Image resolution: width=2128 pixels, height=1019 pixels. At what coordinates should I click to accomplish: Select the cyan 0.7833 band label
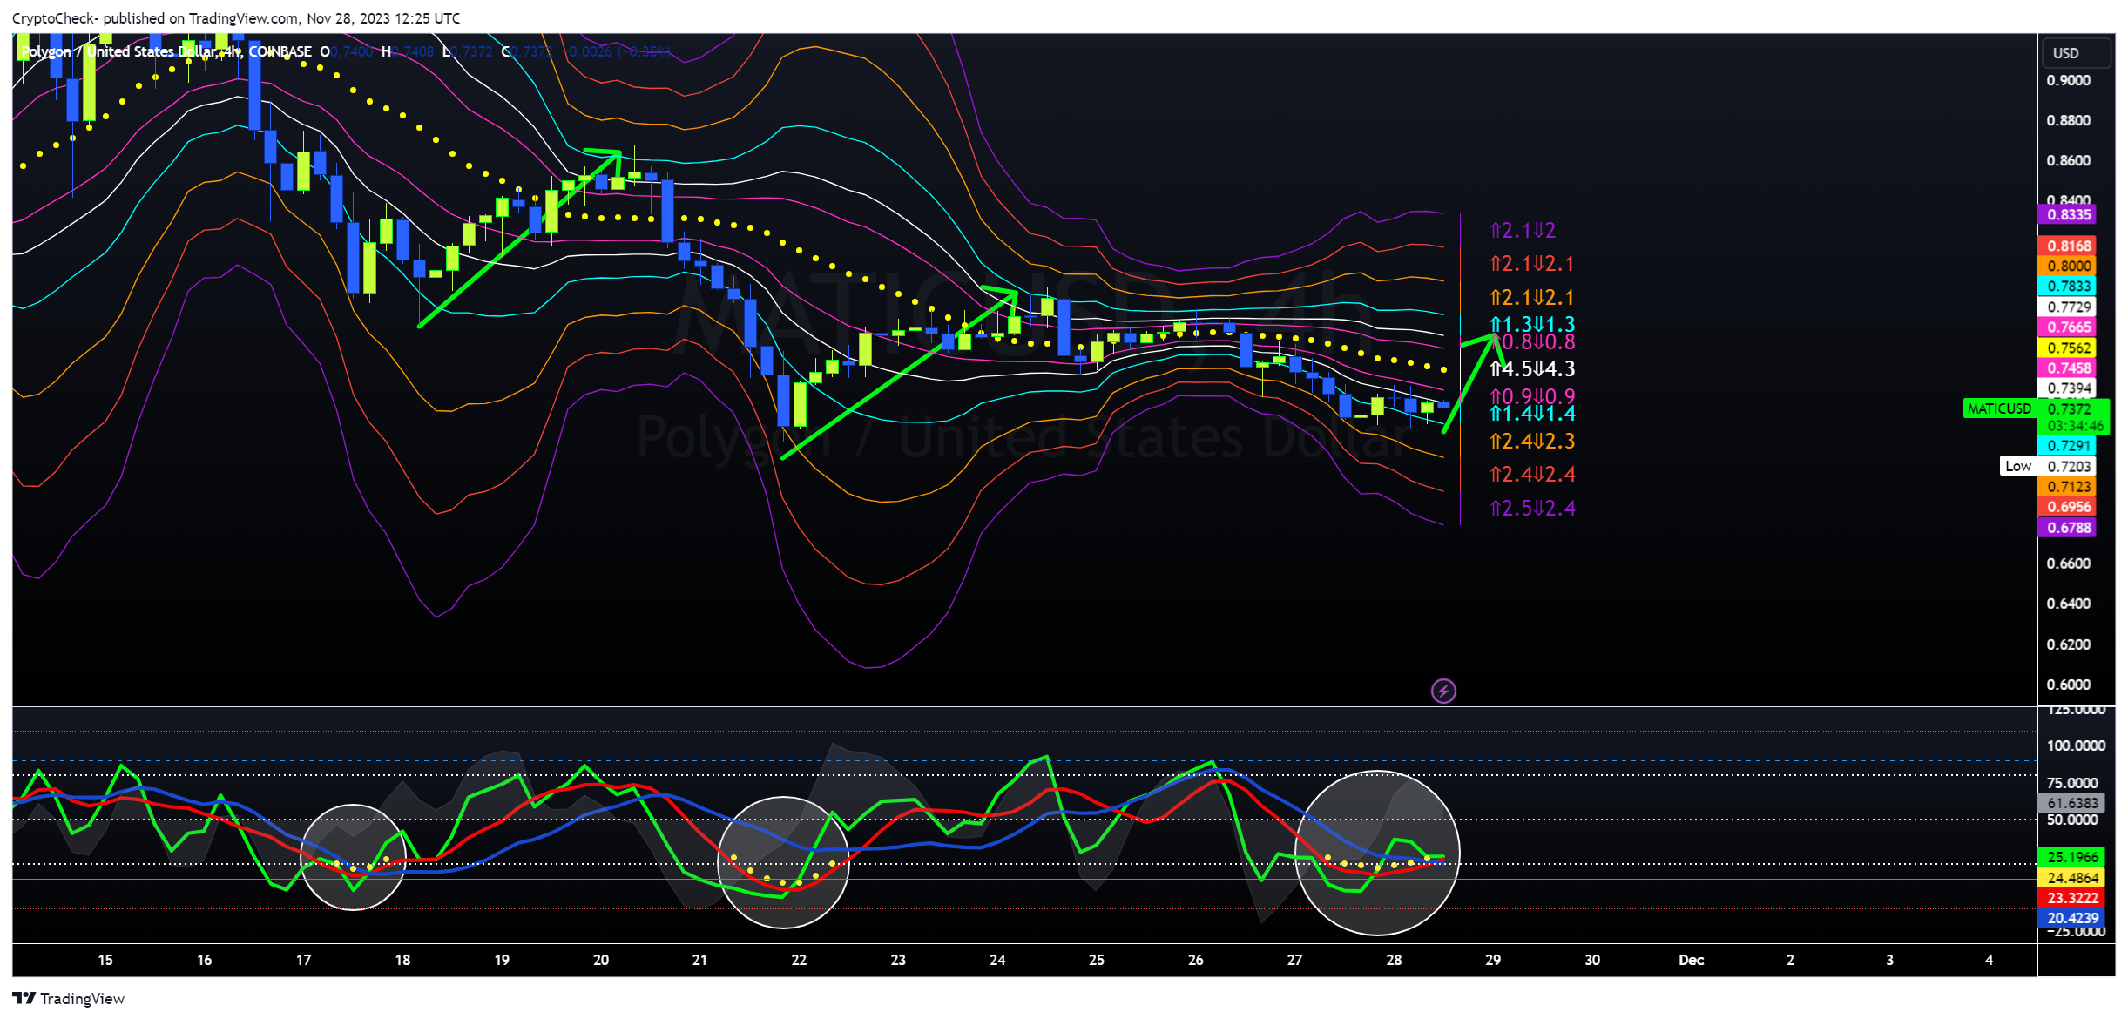(2068, 286)
